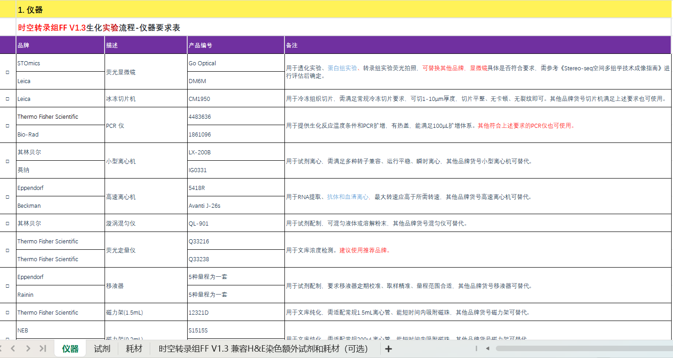Select the LX-200B product cell
673x358 pixels.
coord(236,152)
